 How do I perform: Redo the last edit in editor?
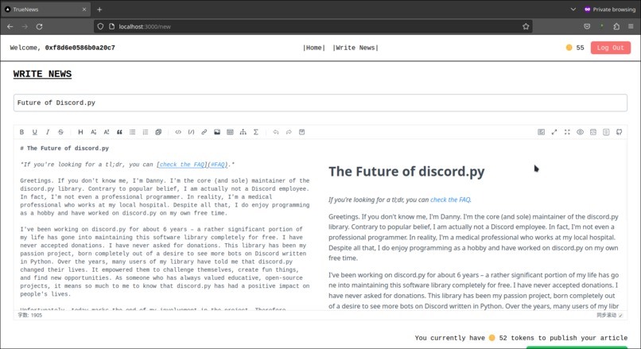[289, 132]
